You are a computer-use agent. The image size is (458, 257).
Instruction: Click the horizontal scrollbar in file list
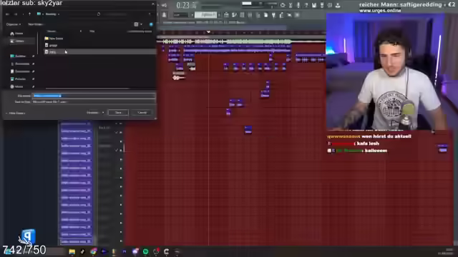(87, 89)
